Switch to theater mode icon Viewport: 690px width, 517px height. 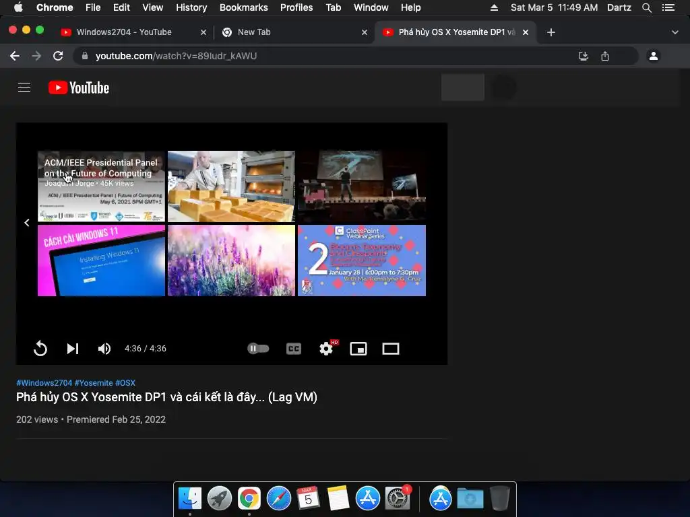[391, 349]
